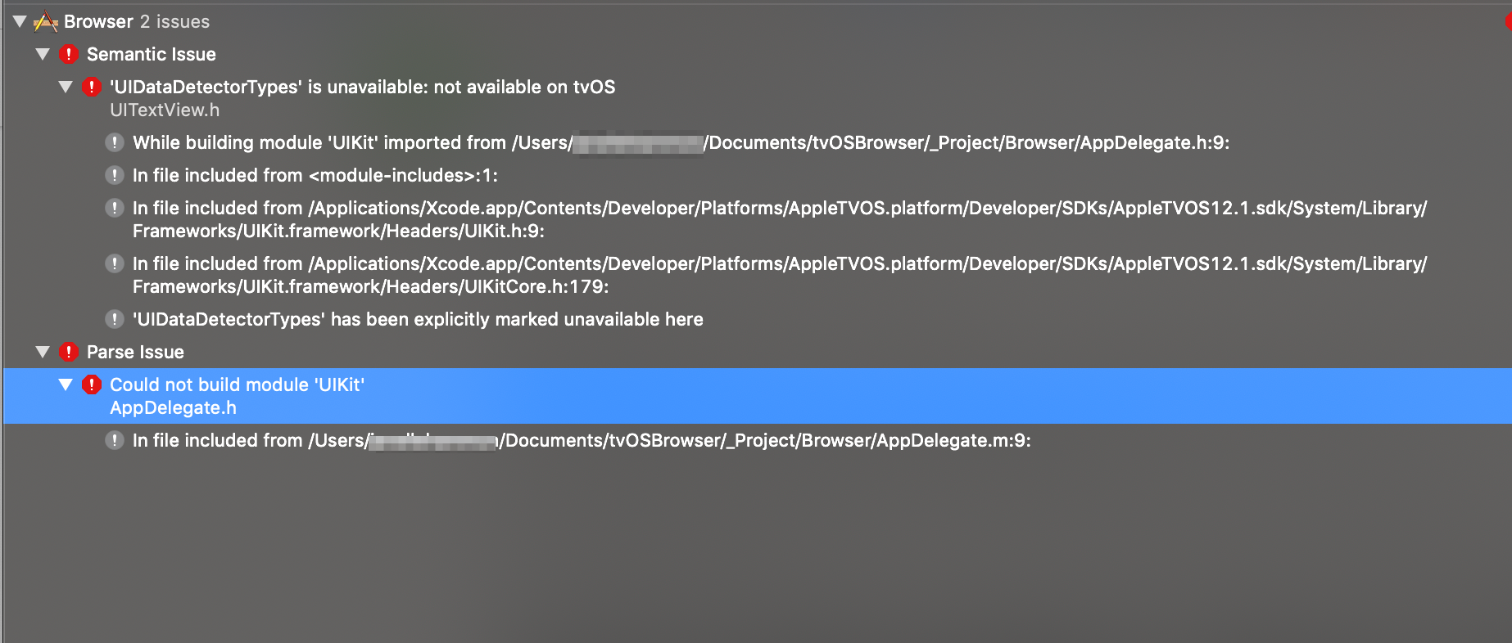Select the 'explicitly marked unavailable here' note
1512x643 pixels.
coord(418,319)
